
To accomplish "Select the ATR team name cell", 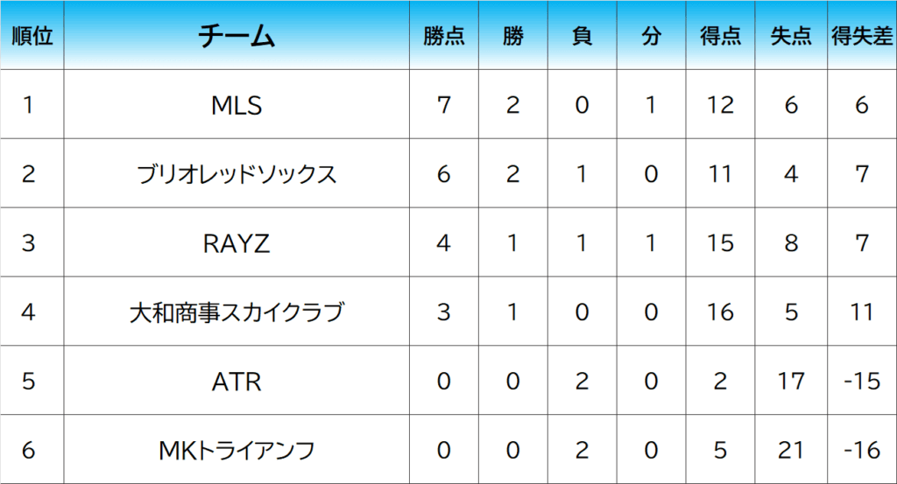I will point(237,382).
